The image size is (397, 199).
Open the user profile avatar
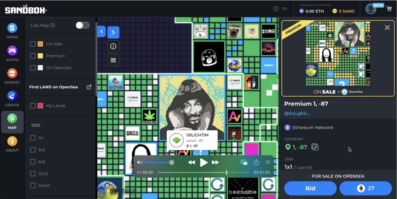coord(371,9)
